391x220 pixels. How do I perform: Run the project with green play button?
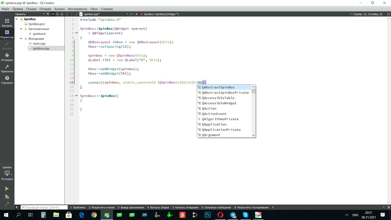tap(7, 189)
